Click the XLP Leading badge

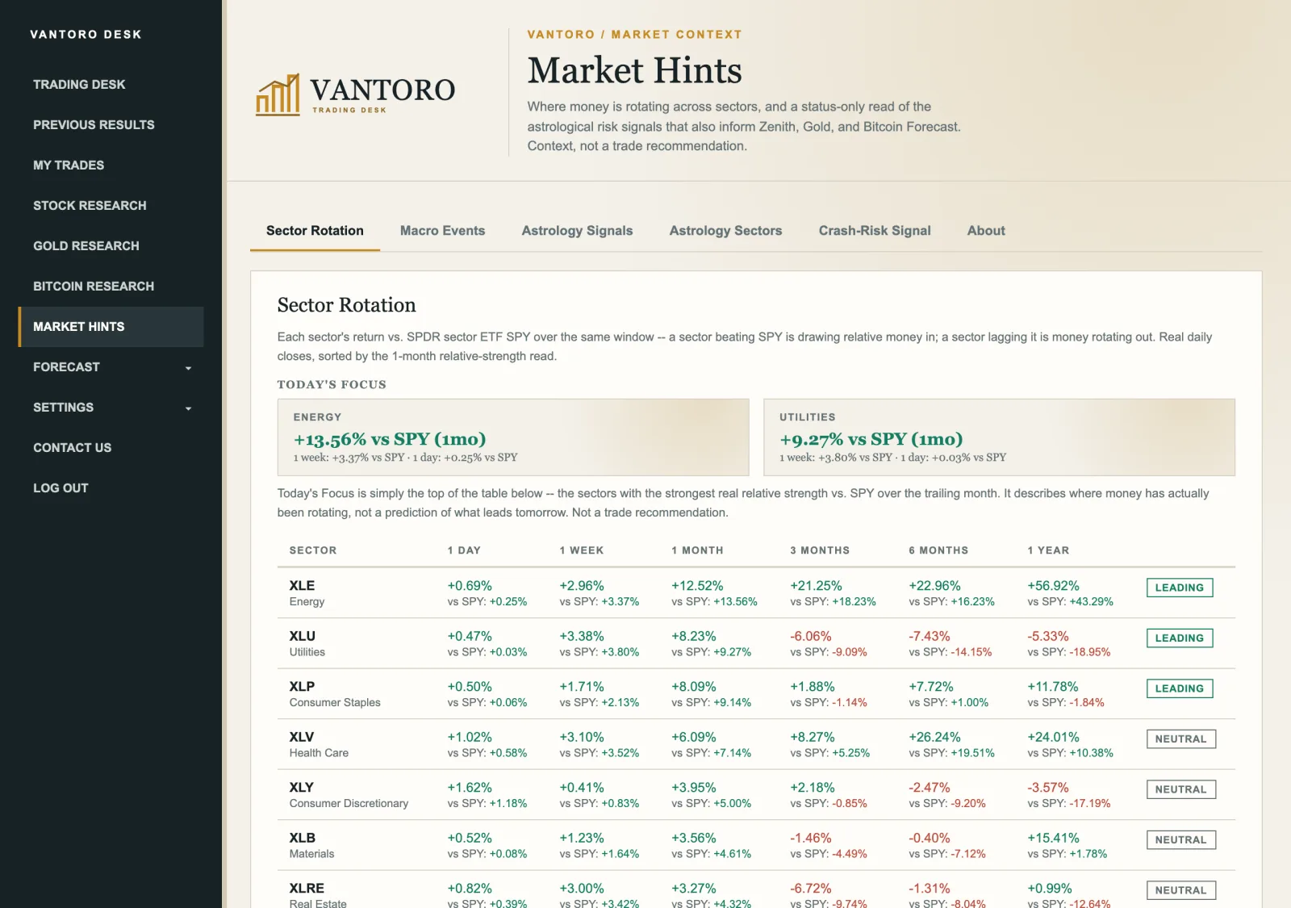click(x=1180, y=688)
